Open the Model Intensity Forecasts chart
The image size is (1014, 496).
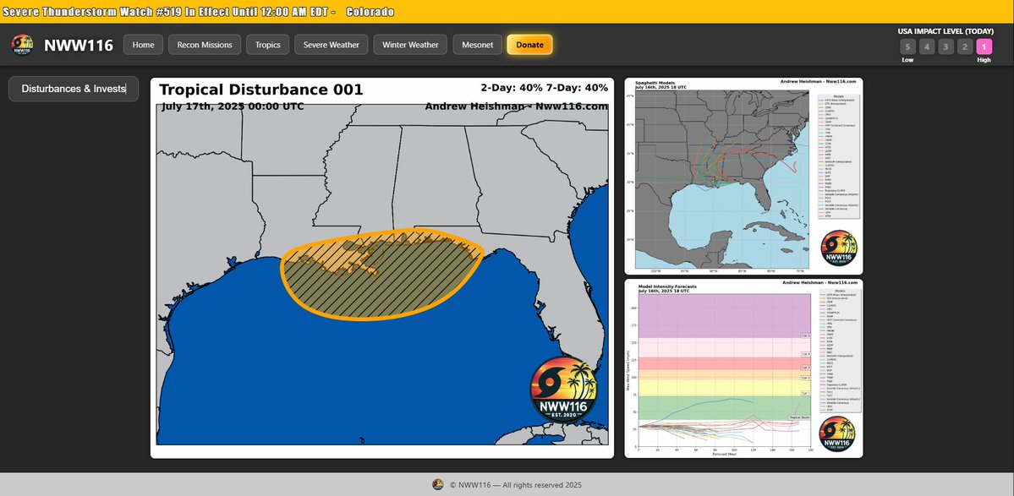743,368
